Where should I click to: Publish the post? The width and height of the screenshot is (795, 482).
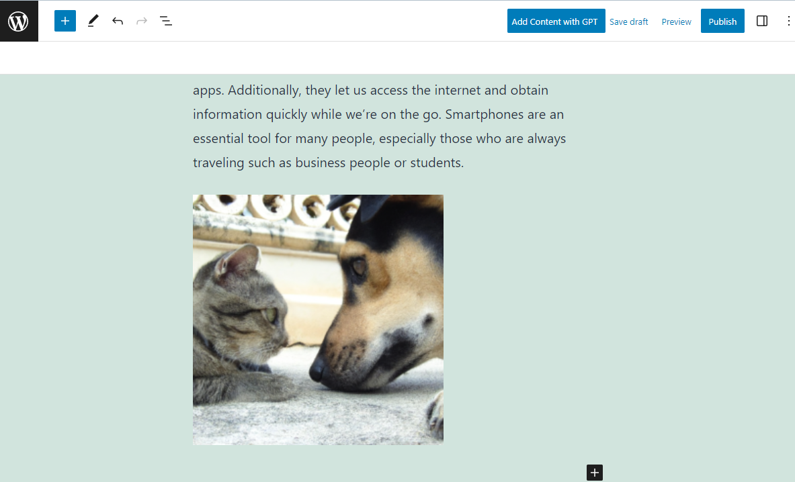[x=722, y=21]
